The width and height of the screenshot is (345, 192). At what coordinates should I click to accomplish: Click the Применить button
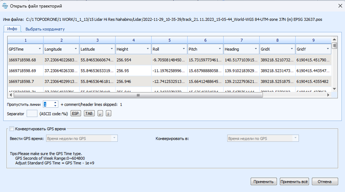click(263, 182)
